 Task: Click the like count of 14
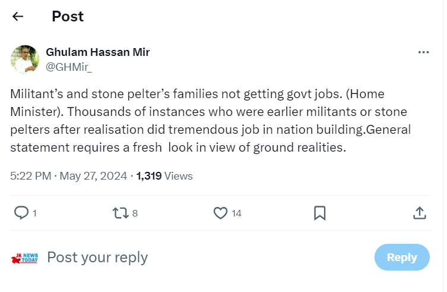click(237, 213)
